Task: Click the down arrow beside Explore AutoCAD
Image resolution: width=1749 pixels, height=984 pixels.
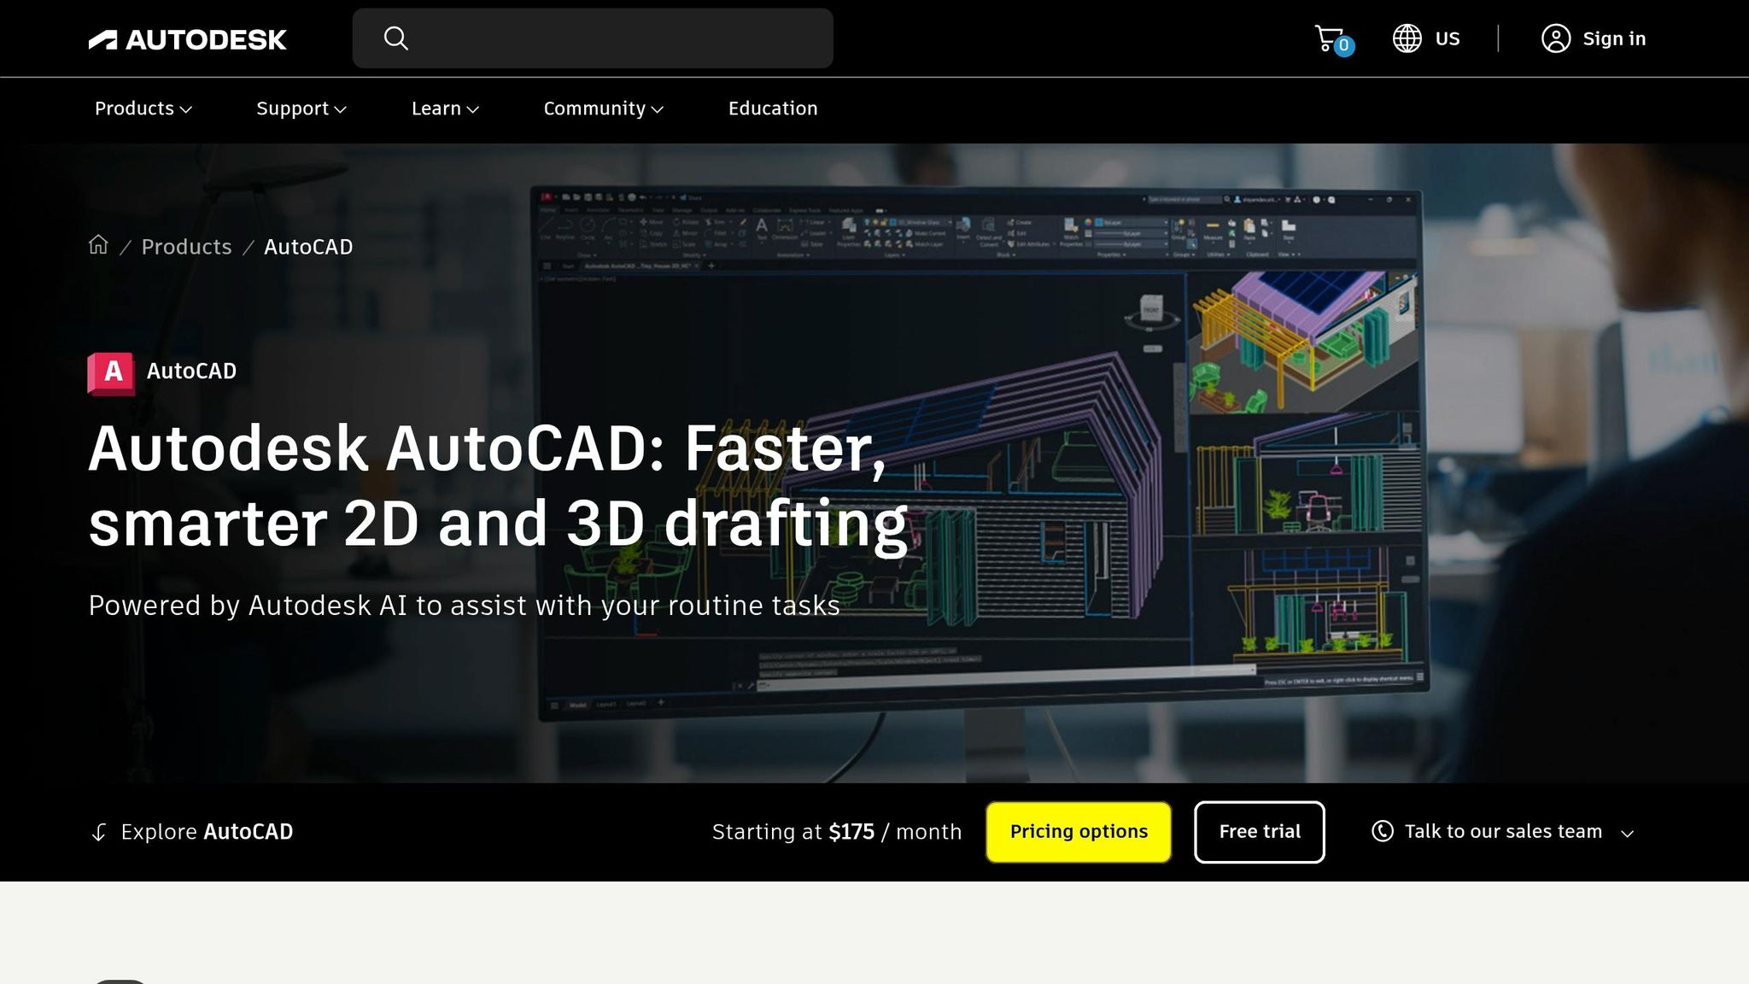Action: click(99, 832)
